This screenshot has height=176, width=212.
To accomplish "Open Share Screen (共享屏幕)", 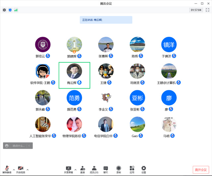I will pyautogui.click(x=69, y=169).
